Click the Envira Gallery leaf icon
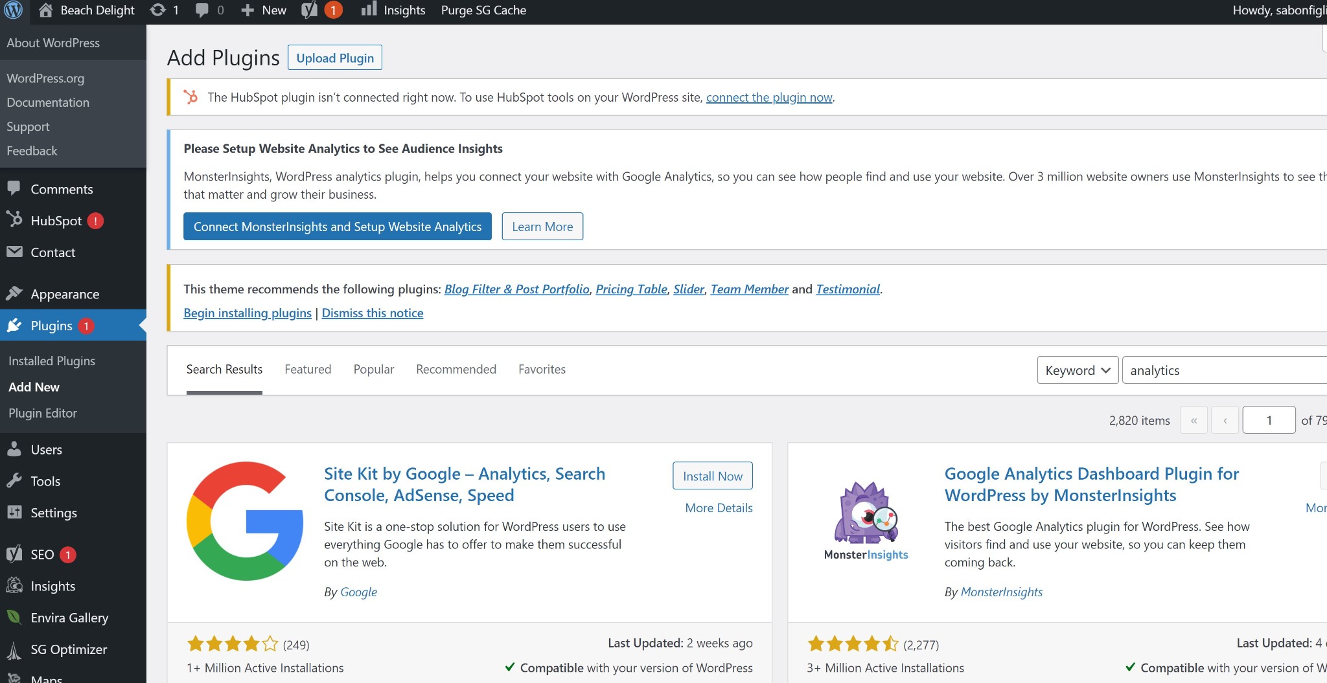Screen dimensions: 1327x683 [14, 617]
